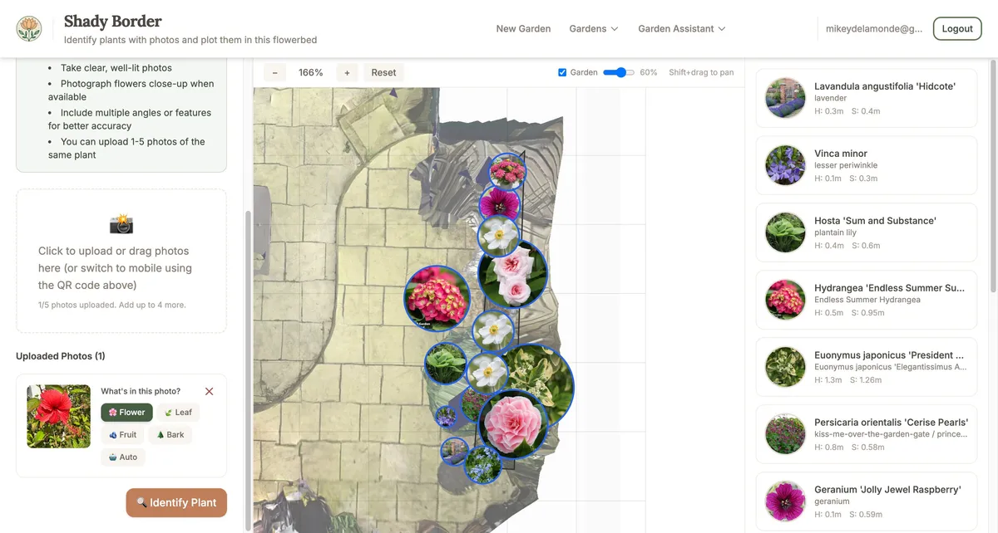Viewport: 998px width, 533px height.
Task: Zoom into the flowerbed with the plus icon
Action: (347, 72)
